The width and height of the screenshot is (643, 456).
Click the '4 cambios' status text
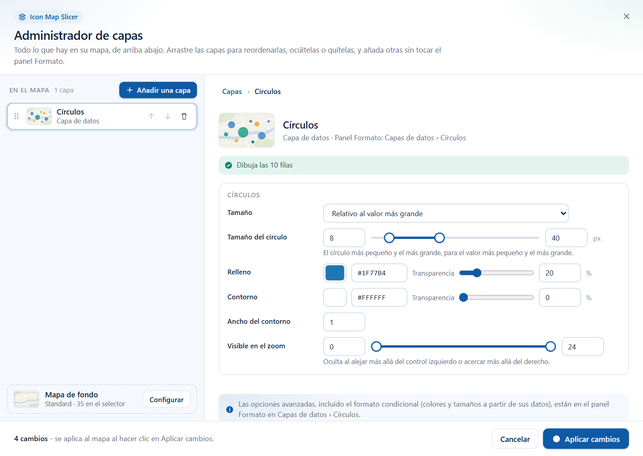point(31,439)
